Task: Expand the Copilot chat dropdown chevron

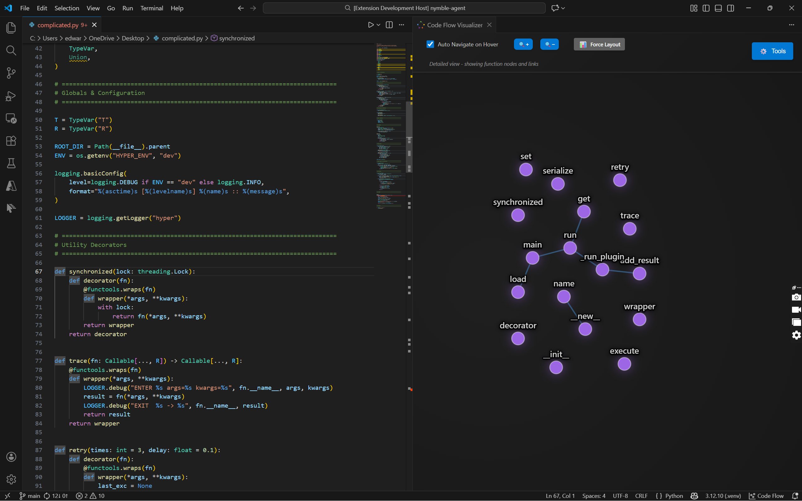Action: [563, 8]
